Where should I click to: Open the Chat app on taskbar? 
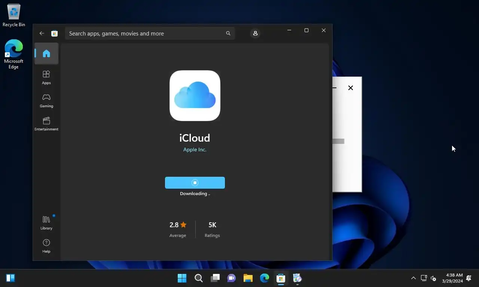click(x=232, y=278)
